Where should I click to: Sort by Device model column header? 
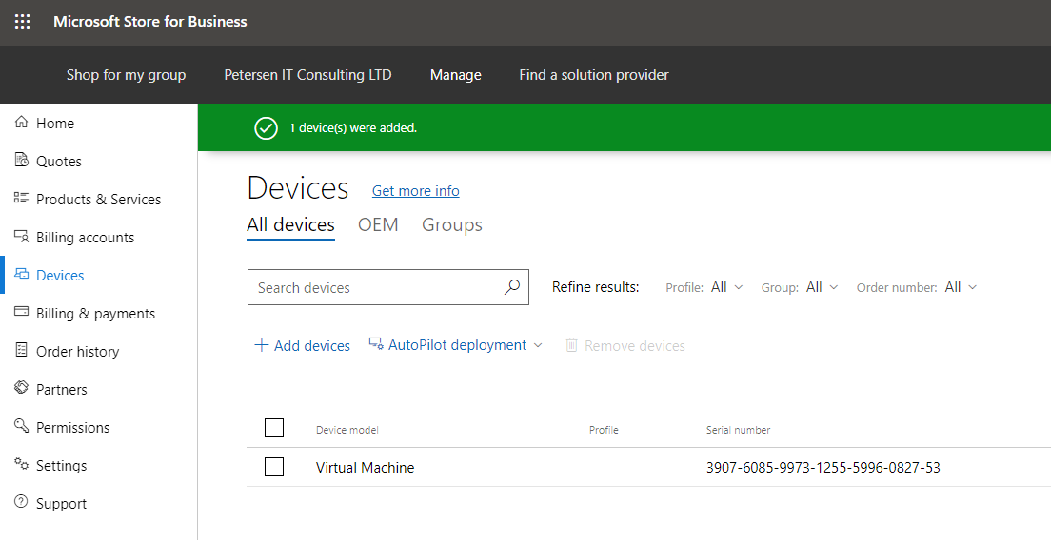(347, 430)
